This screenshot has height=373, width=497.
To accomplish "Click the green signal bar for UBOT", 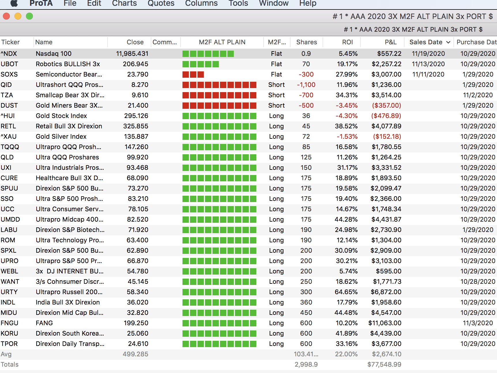I will [x=201, y=64].
